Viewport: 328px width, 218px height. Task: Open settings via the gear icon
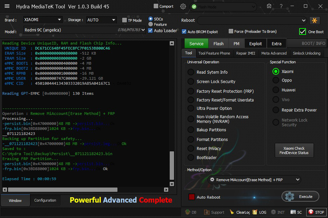pyautogui.click(x=183, y=6)
